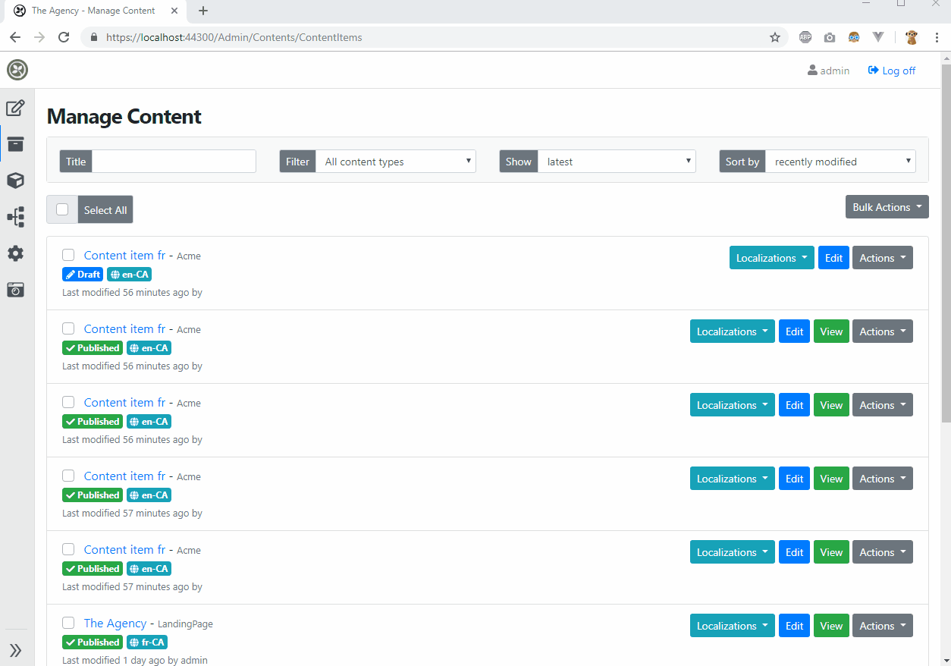Click the camera screenshot extension icon
The width and height of the screenshot is (951, 666).
pyautogui.click(x=830, y=37)
